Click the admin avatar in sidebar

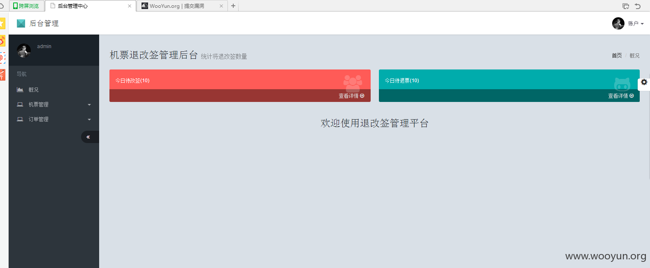click(24, 51)
